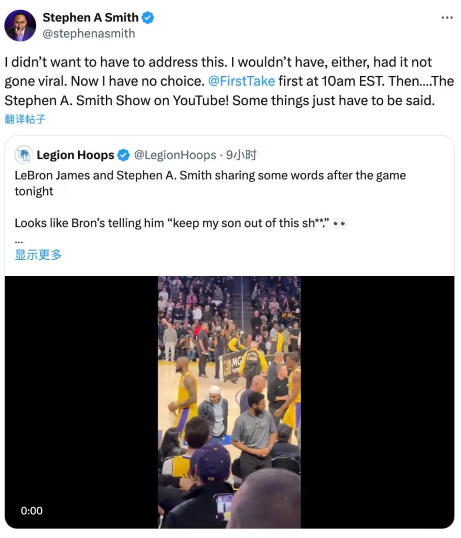
Task: Click the truncation ellipsis in quoted post
Action: click(19, 240)
